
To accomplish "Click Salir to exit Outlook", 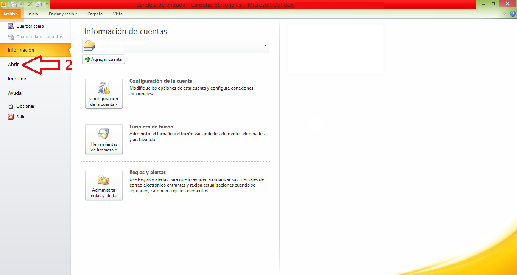I will tap(20, 117).
